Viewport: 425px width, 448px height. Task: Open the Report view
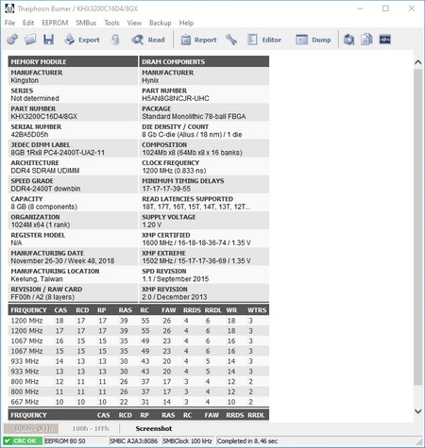point(198,40)
